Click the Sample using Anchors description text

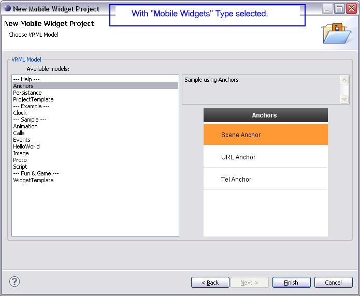211,80
